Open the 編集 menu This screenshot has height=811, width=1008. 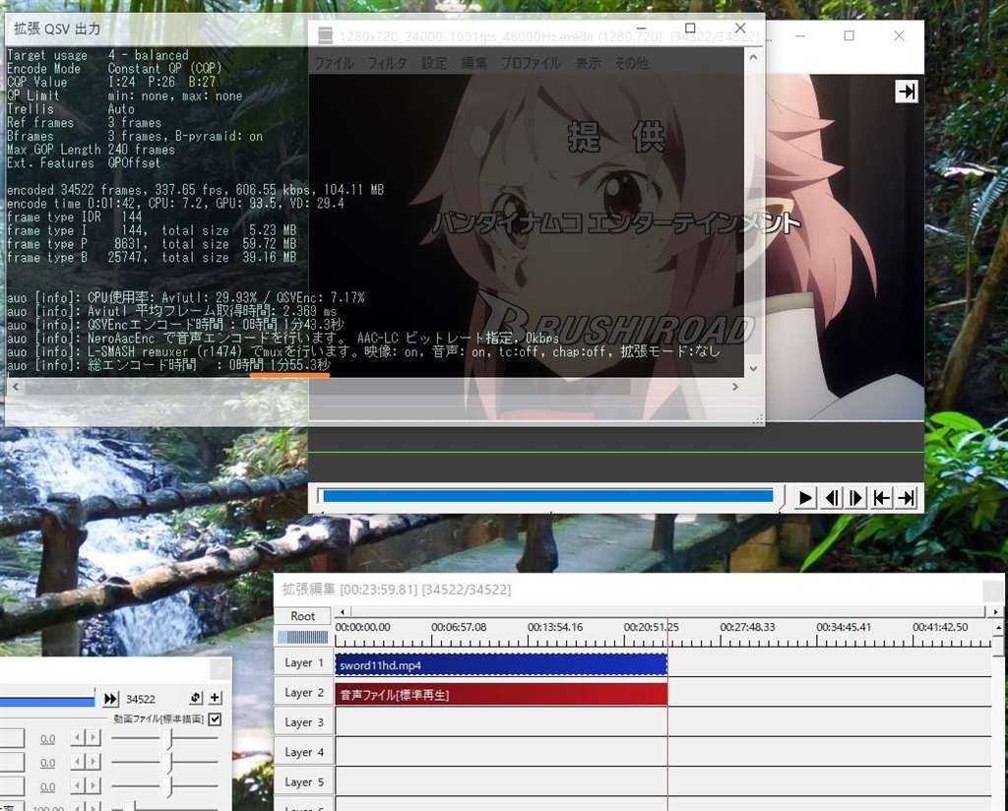(x=473, y=63)
